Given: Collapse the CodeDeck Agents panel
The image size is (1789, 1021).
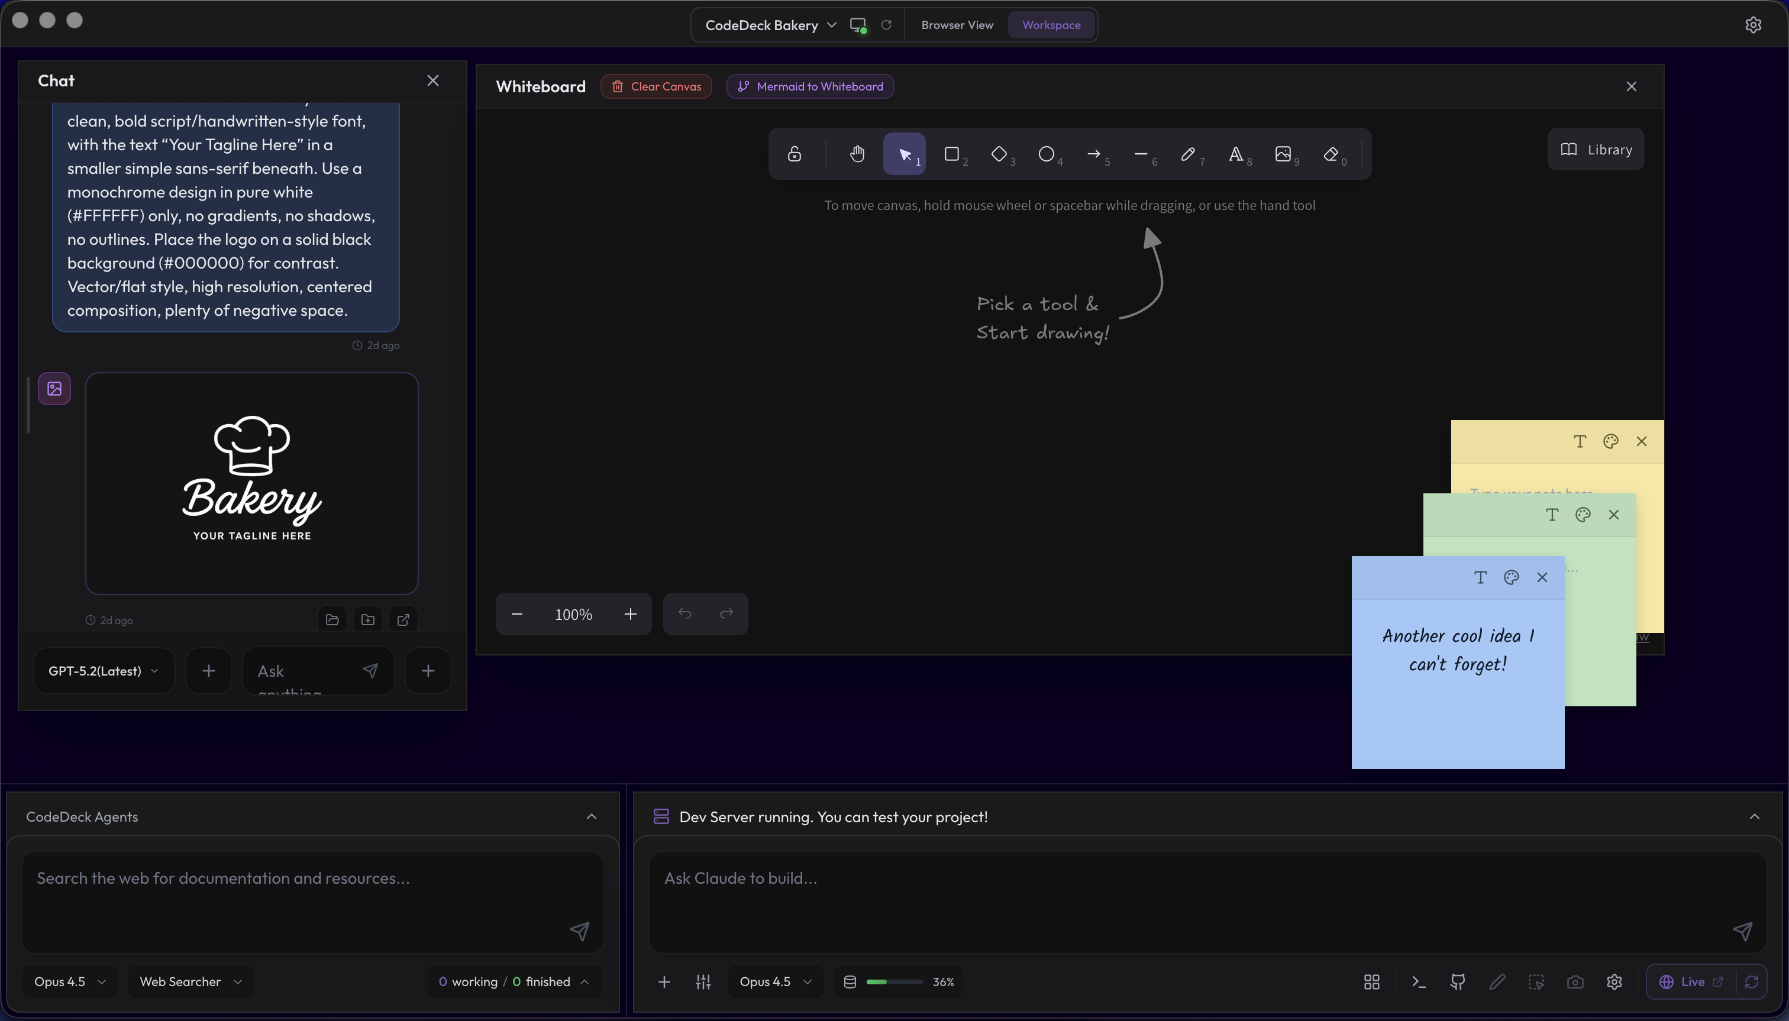Looking at the screenshot, I should (591, 816).
